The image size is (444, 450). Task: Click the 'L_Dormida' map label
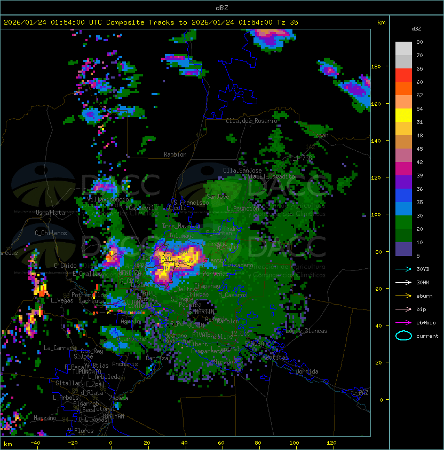coord(304,371)
